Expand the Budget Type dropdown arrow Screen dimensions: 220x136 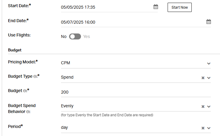[209, 78]
